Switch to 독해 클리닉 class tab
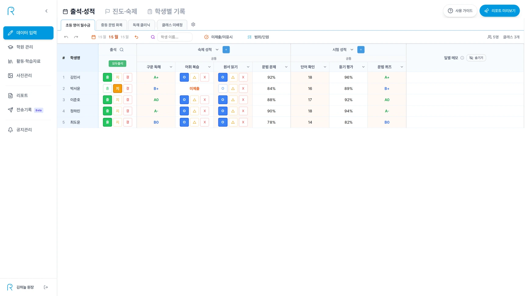527x296 pixels. click(x=141, y=25)
